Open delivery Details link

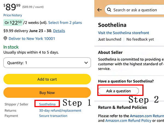[x=59, y=31]
